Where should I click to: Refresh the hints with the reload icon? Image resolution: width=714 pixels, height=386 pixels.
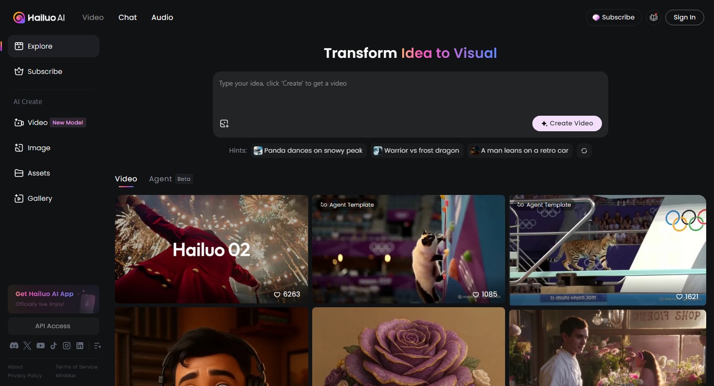[x=584, y=151]
